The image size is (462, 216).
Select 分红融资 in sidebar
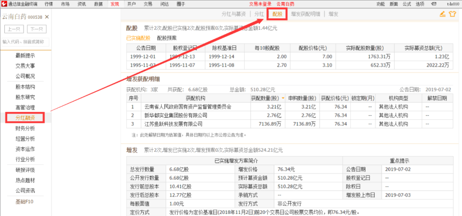[25, 117]
